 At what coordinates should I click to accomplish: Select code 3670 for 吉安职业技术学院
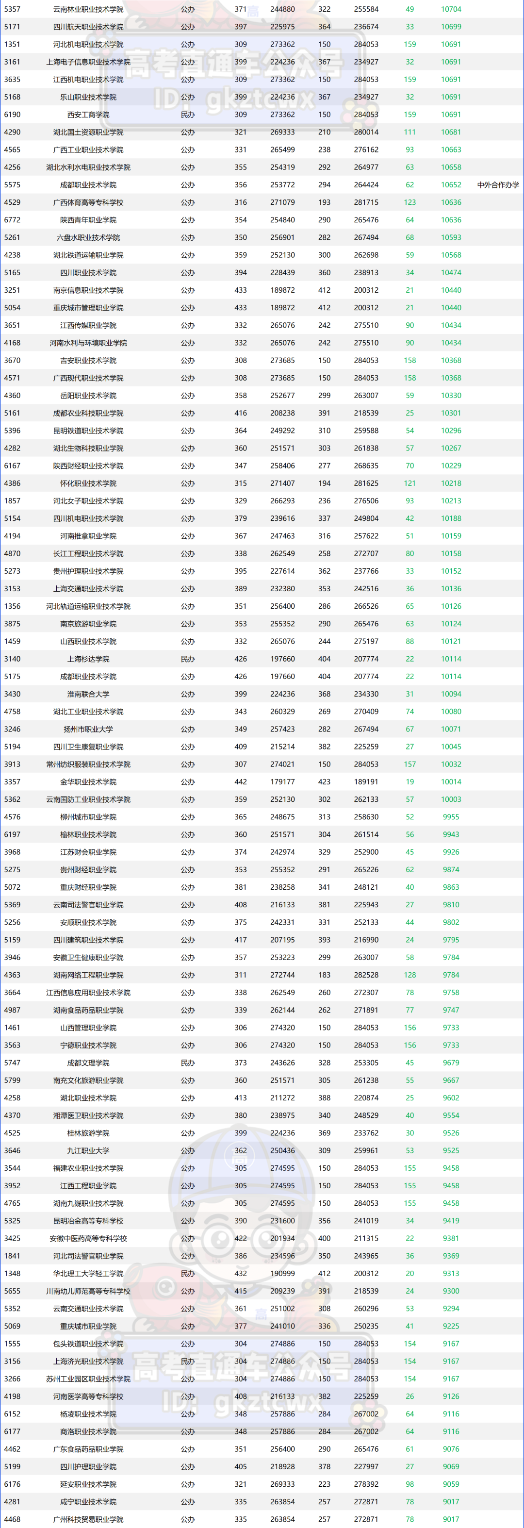pos(12,360)
